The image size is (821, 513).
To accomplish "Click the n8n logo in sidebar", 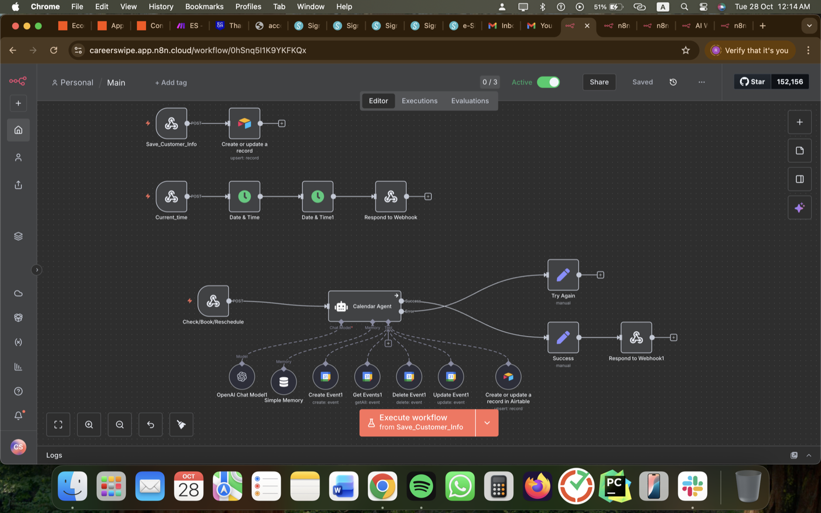I will coord(18,81).
